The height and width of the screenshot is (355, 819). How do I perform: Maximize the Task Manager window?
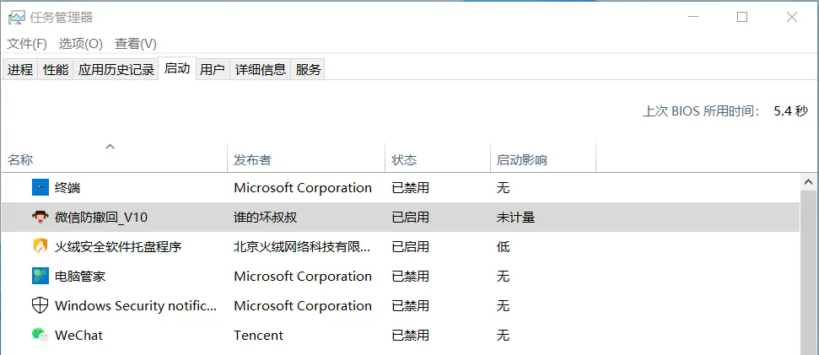[741, 17]
